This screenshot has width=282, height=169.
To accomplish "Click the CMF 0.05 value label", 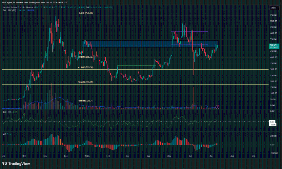I will pyautogui.click(x=272, y=122).
